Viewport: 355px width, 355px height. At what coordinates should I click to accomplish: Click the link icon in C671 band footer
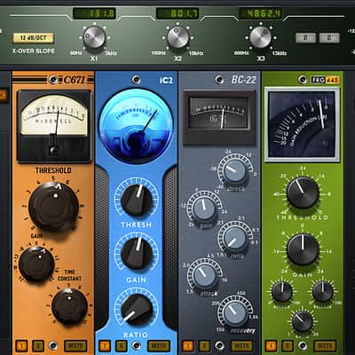[53, 345]
